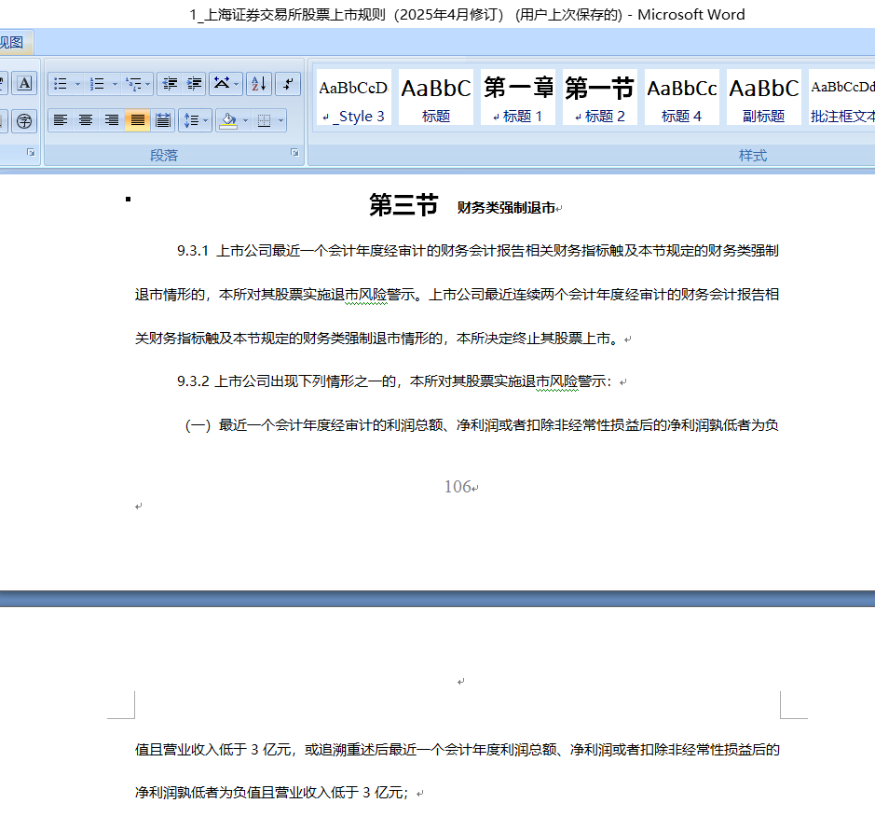Screen dimensions: 875x817
Task: Align text to the right
Action: (112, 120)
